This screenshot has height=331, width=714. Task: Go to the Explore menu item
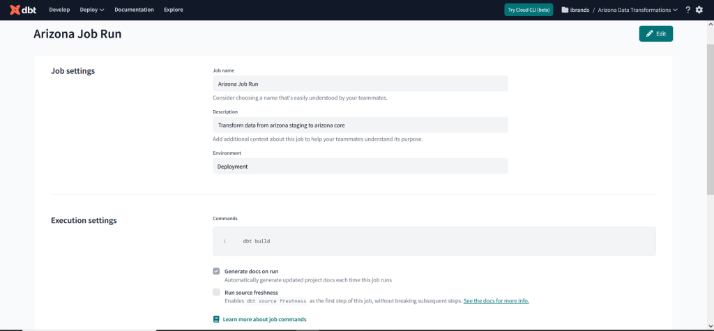[x=174, y=10]
